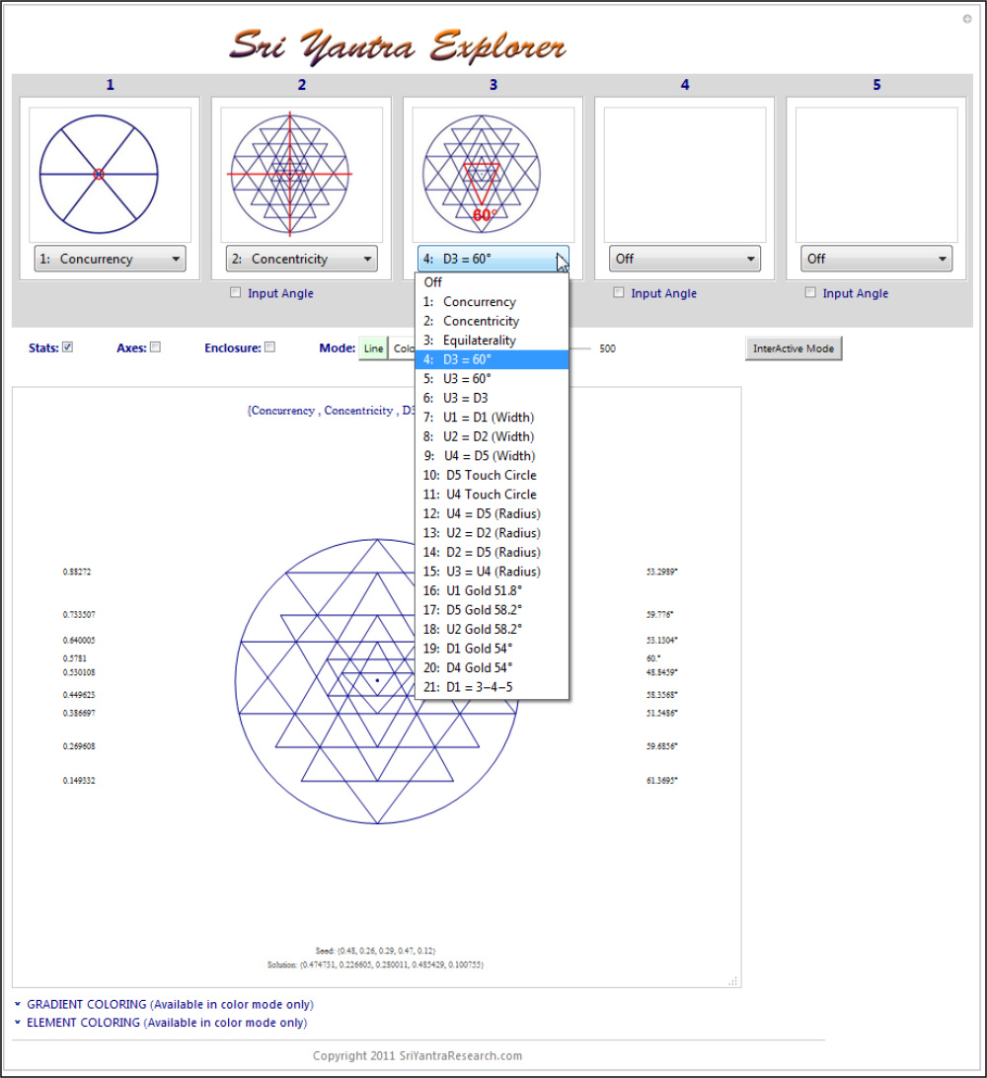Select 'Off' at top of the open list
This screenshot has height=1078, width=987.
point(433,282)
